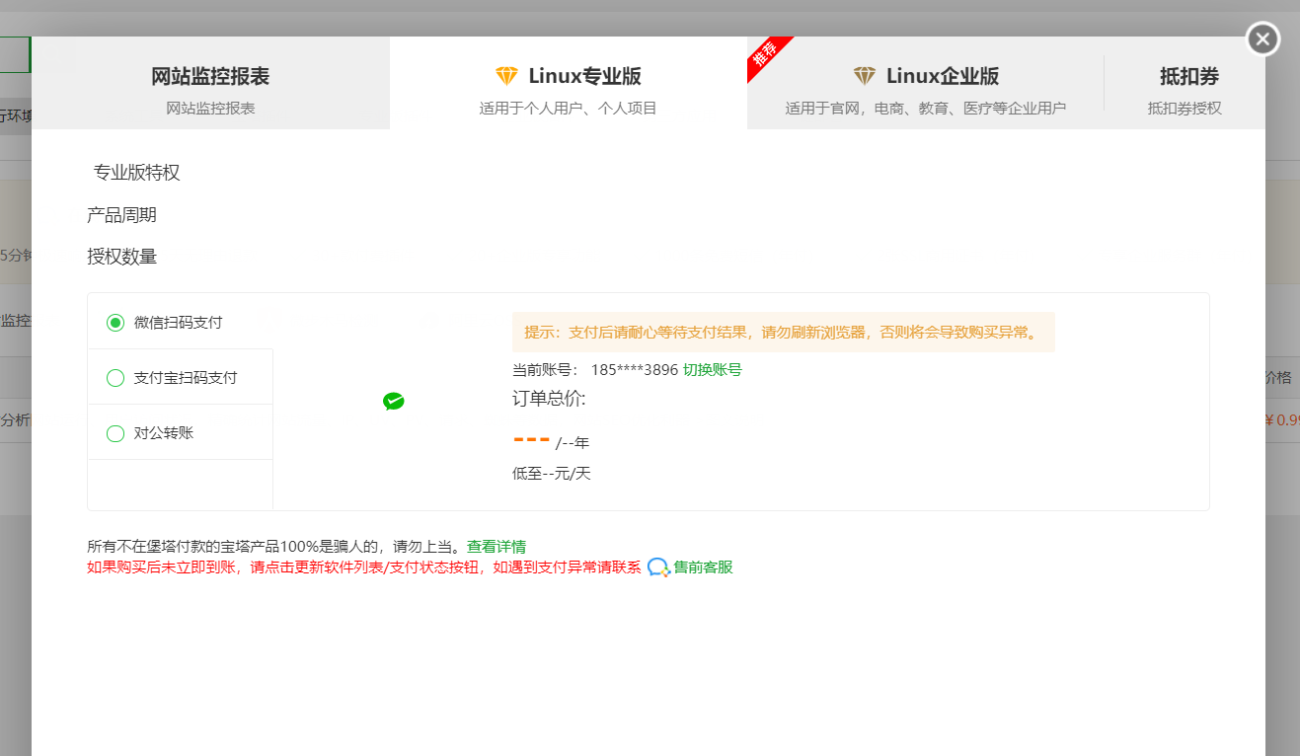Click 抵扣券授权 subtitle text
The height and width of the screenshot is (756, 1300).
click(x=1185, y=109)
